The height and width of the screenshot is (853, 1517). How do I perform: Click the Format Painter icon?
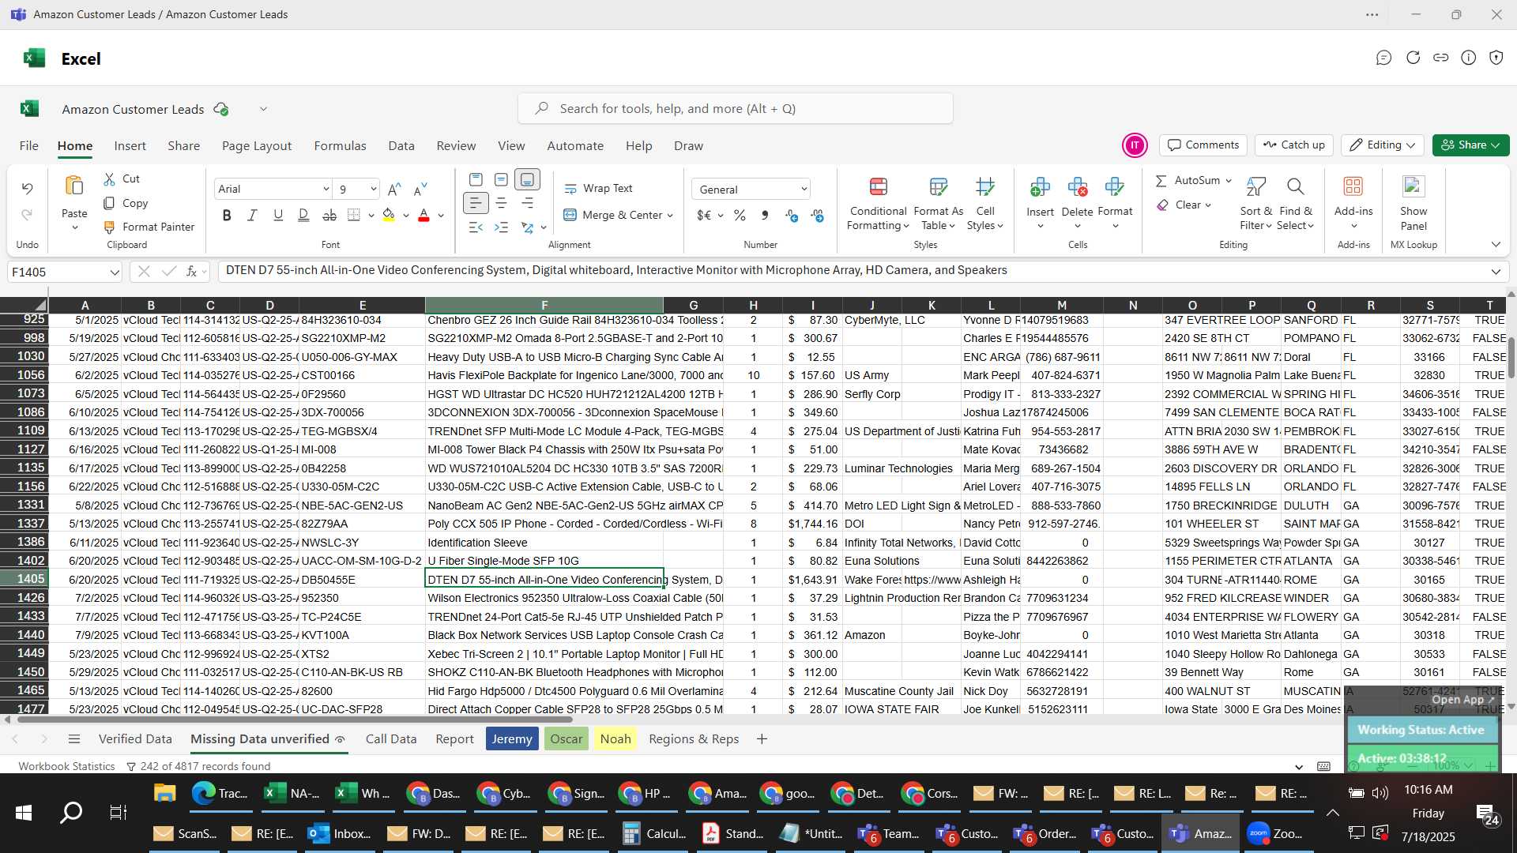coord(110,227)
